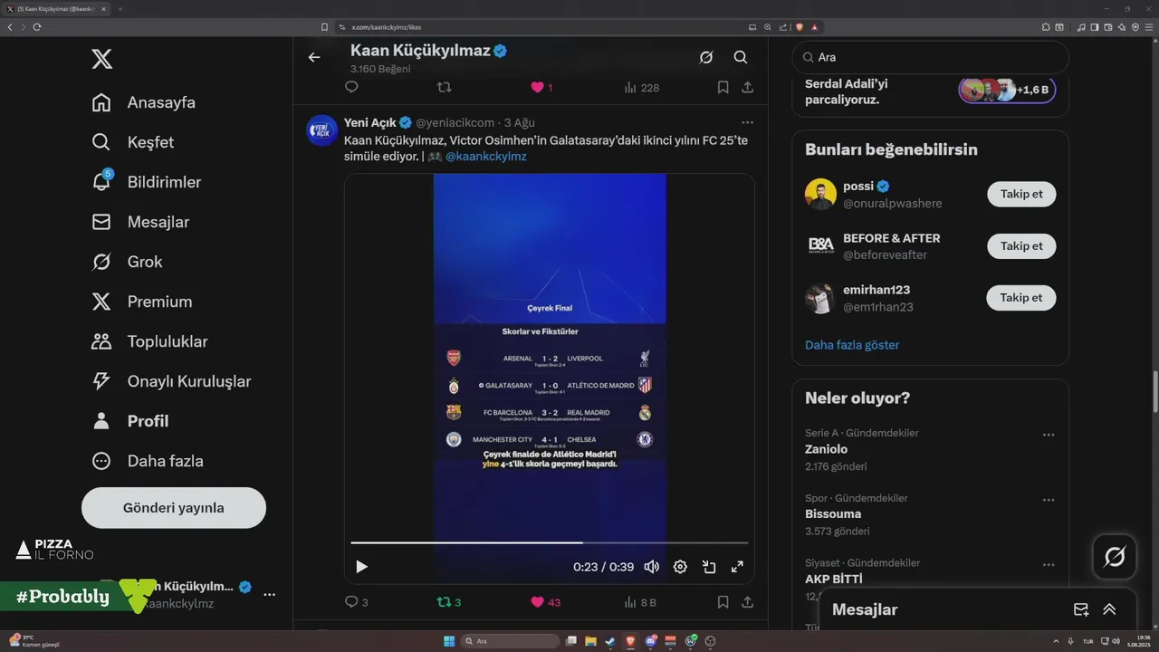Open the X logo home icon

[x=102, y=60]
